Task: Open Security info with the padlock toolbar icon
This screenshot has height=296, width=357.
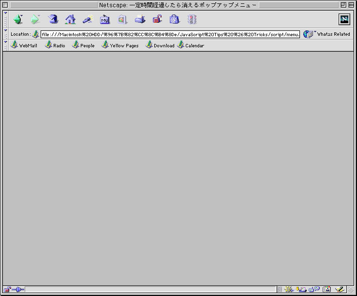Action: point(157,19)
